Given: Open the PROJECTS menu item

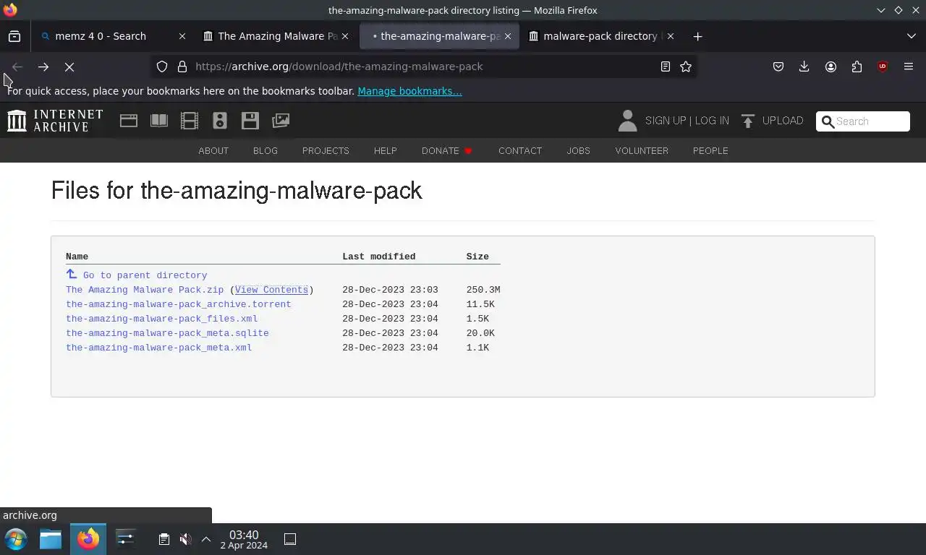Looking at the screenshot, I should [x=326, y=150].
